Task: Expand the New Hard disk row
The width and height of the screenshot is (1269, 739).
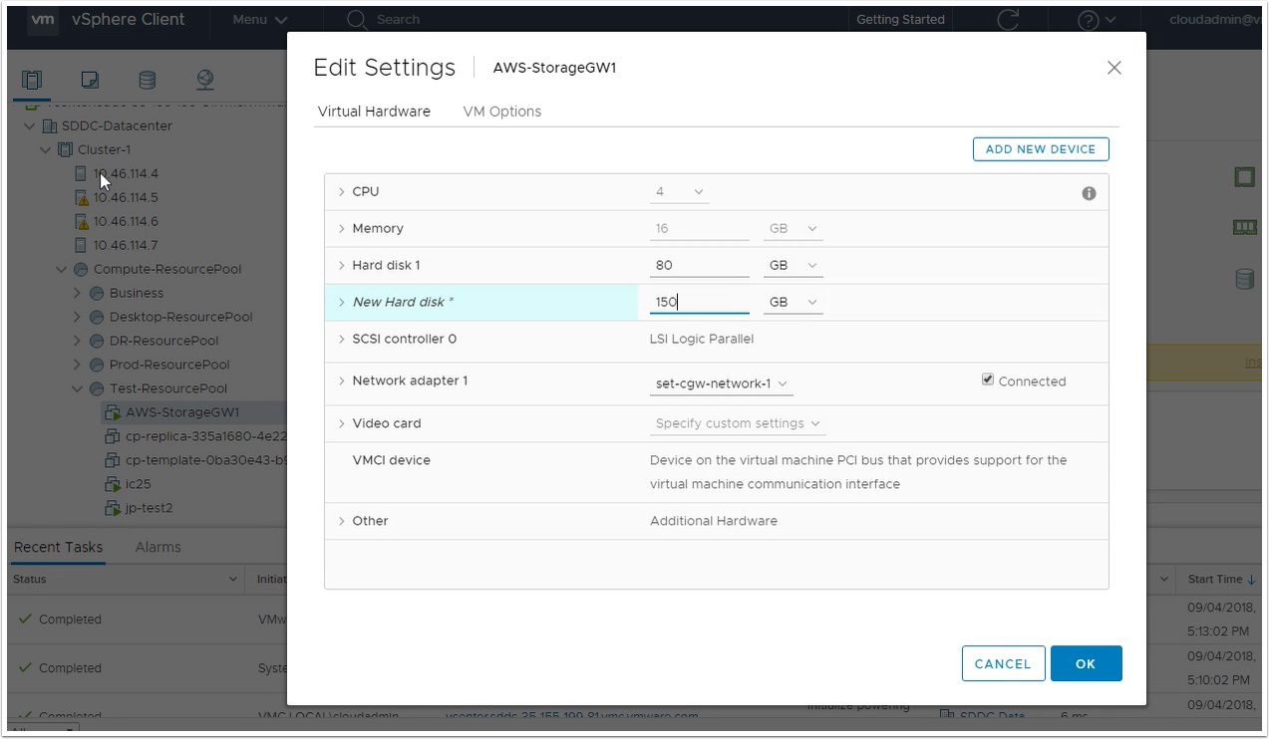Action: tap(342, 302)
